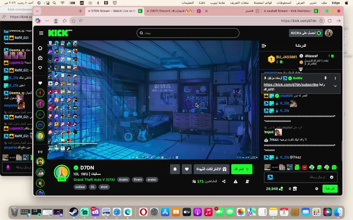Screen dimensions: 353x220
Task: View the 29,949 channel points balance
Action: click(x=275, y=189)
